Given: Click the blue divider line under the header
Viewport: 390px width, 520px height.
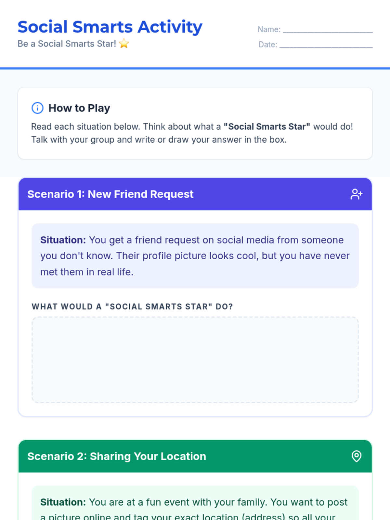Looking at the screenshot, I should tap(195, 69).
